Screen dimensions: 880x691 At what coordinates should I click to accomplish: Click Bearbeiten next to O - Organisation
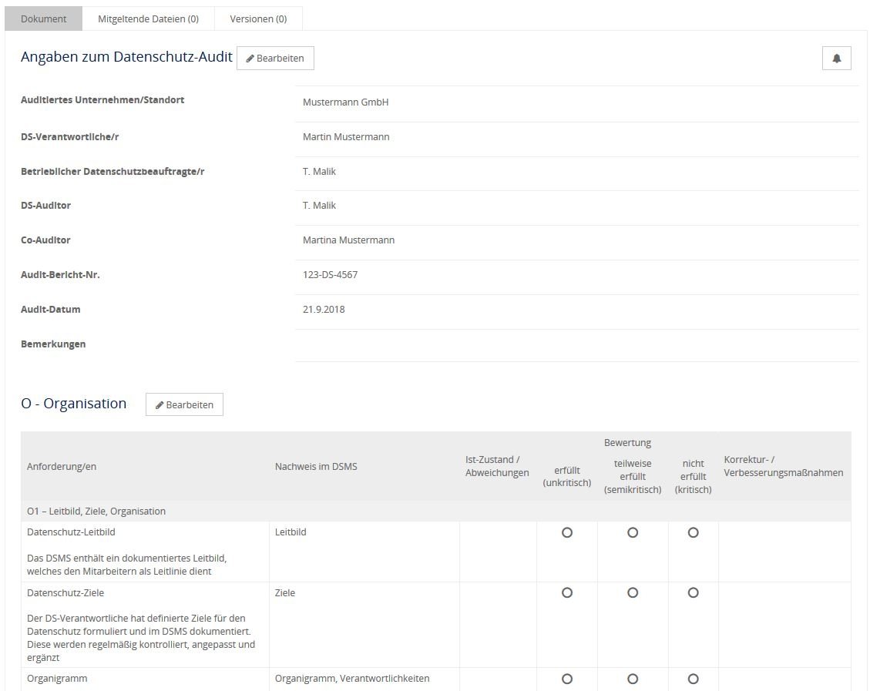[x=184, y=404]
